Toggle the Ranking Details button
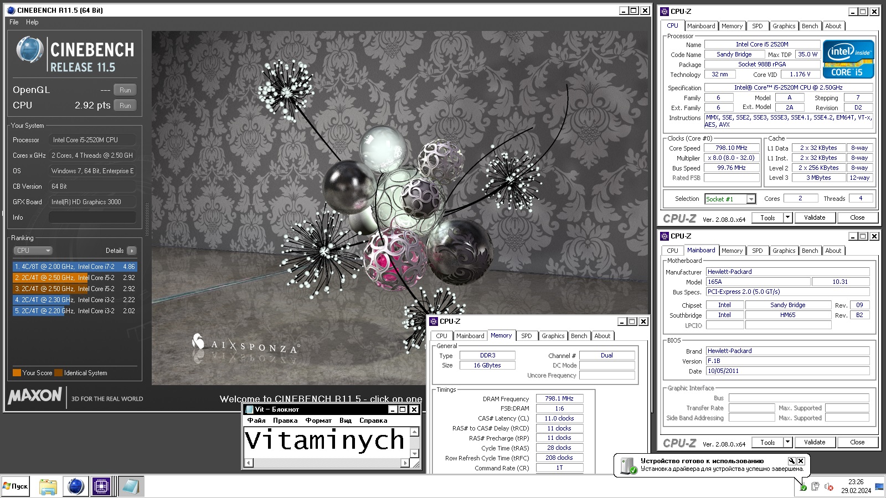The height and width of the screenshot is (498, 886). [131, 251]
